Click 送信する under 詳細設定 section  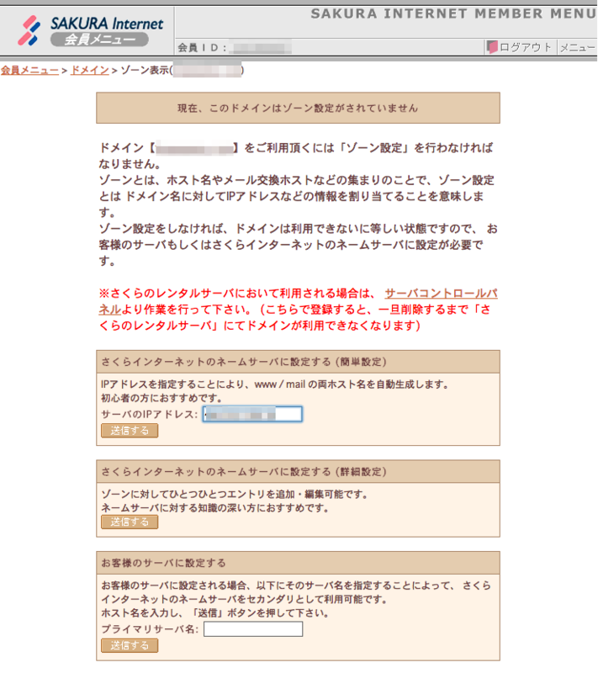[x=130, y=522]
